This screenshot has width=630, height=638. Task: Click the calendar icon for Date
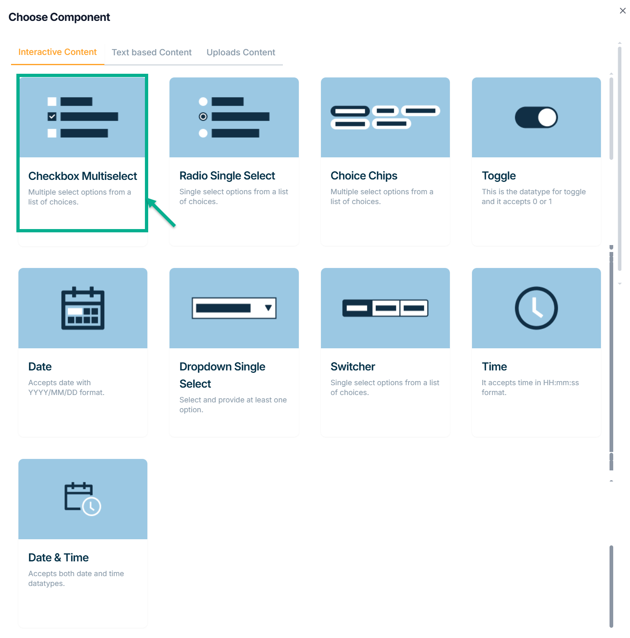coord(83,308)
